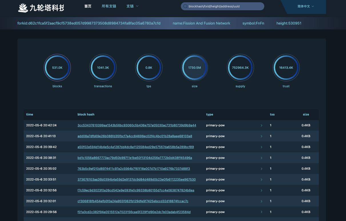
Task: Click the 九轮塔科技 logo icon
Action: [23, 8]
